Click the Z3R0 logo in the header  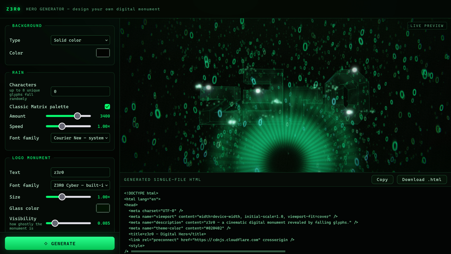(14, 9)
